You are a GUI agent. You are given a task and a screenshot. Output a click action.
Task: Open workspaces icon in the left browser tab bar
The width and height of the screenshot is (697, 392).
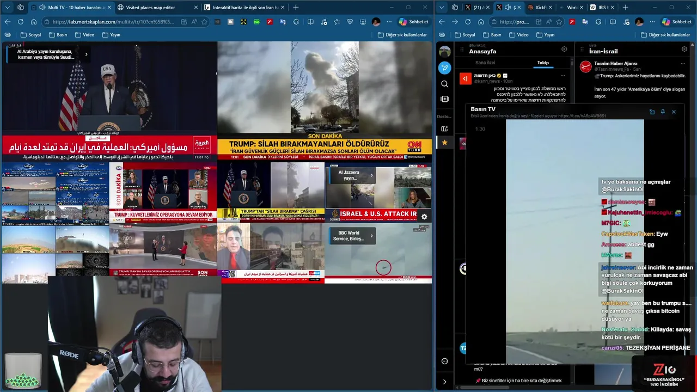(x=21, y=8)
